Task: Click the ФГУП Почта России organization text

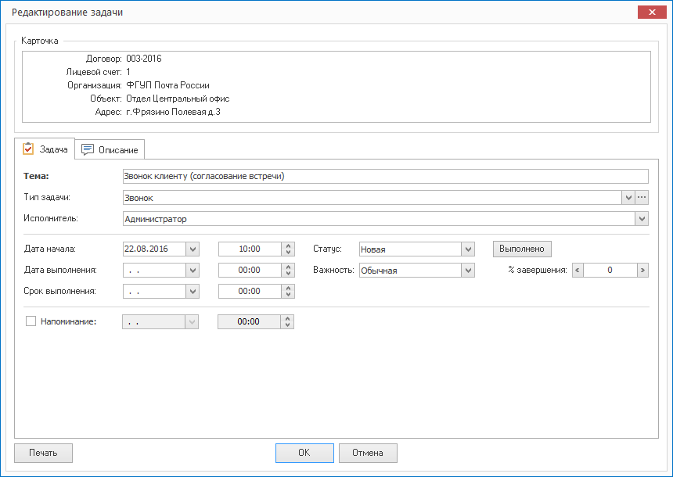Action: click(x=167, y=85)
